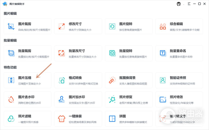
Task: Select the 照片滤镜 title
Action: pos(25,116)
